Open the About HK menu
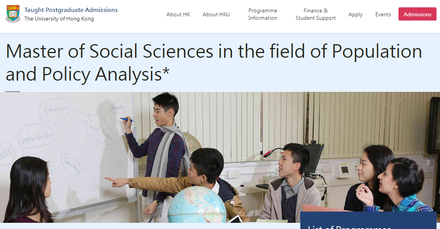 178,14
